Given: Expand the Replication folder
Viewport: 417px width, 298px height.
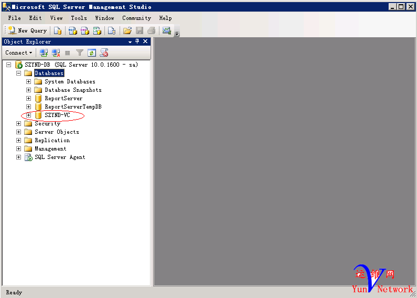Looking at the screenshot, I should [18, 140].
